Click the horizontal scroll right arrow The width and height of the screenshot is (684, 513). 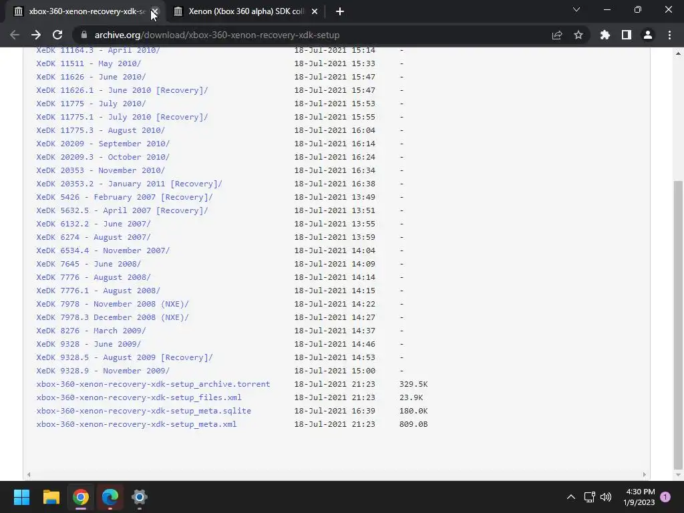[x=645, y=475]
